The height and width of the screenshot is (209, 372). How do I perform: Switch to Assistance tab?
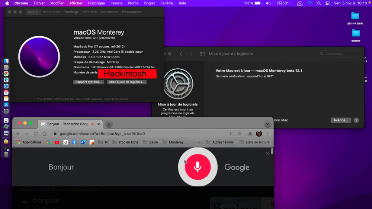coord(109,12)
